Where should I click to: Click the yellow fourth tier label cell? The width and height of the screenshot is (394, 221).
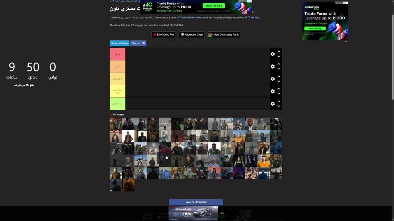click(x=118, y=91)
